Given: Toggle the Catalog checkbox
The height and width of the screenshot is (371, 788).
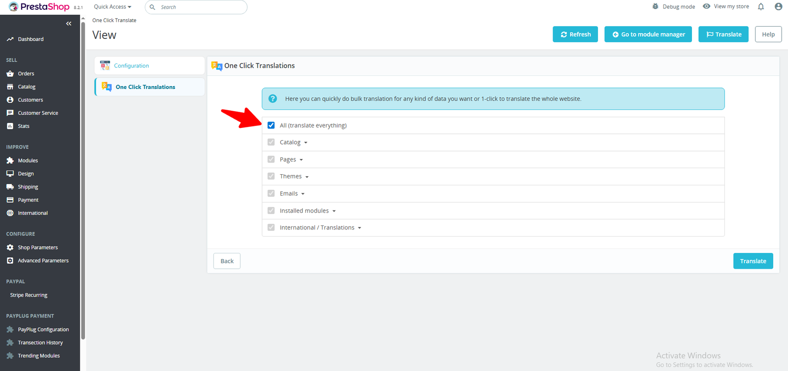Looking at the screenshot, I should (x=271, y=142).
